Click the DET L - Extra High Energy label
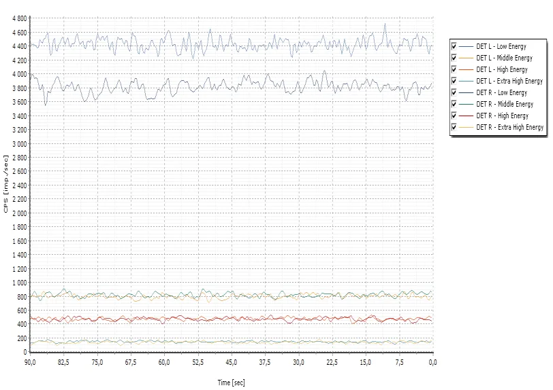Screen dimensions: 553x390 pos(509,82)
